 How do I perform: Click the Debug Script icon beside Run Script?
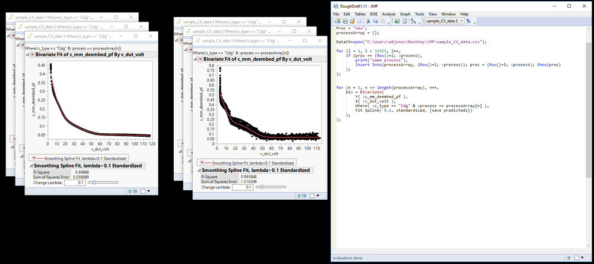pyautogui.click(x=404, y=21)
